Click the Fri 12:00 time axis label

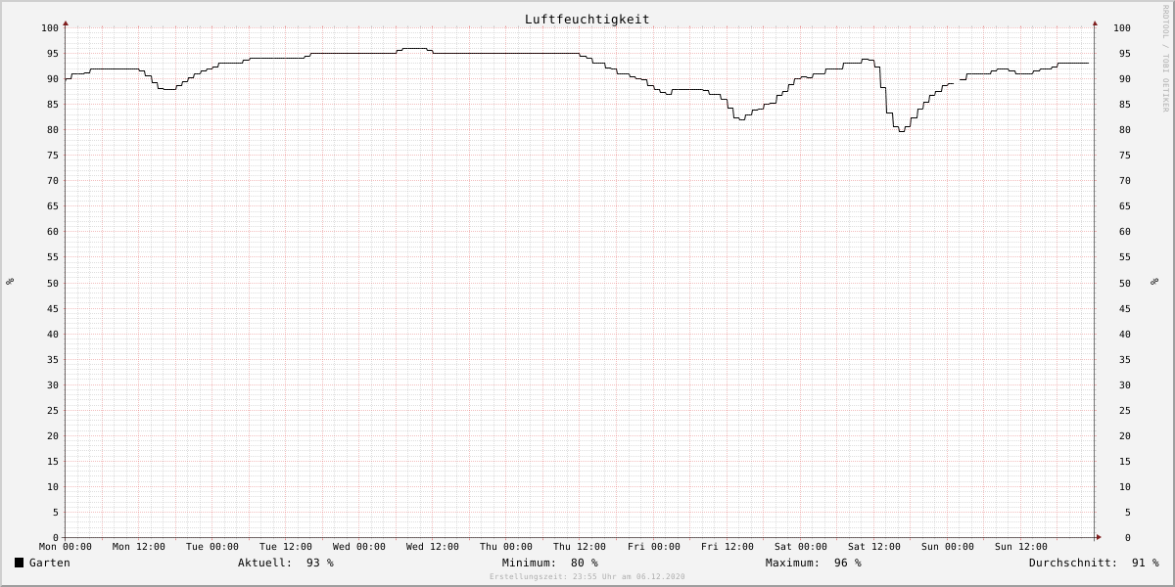tap(728, 547)
